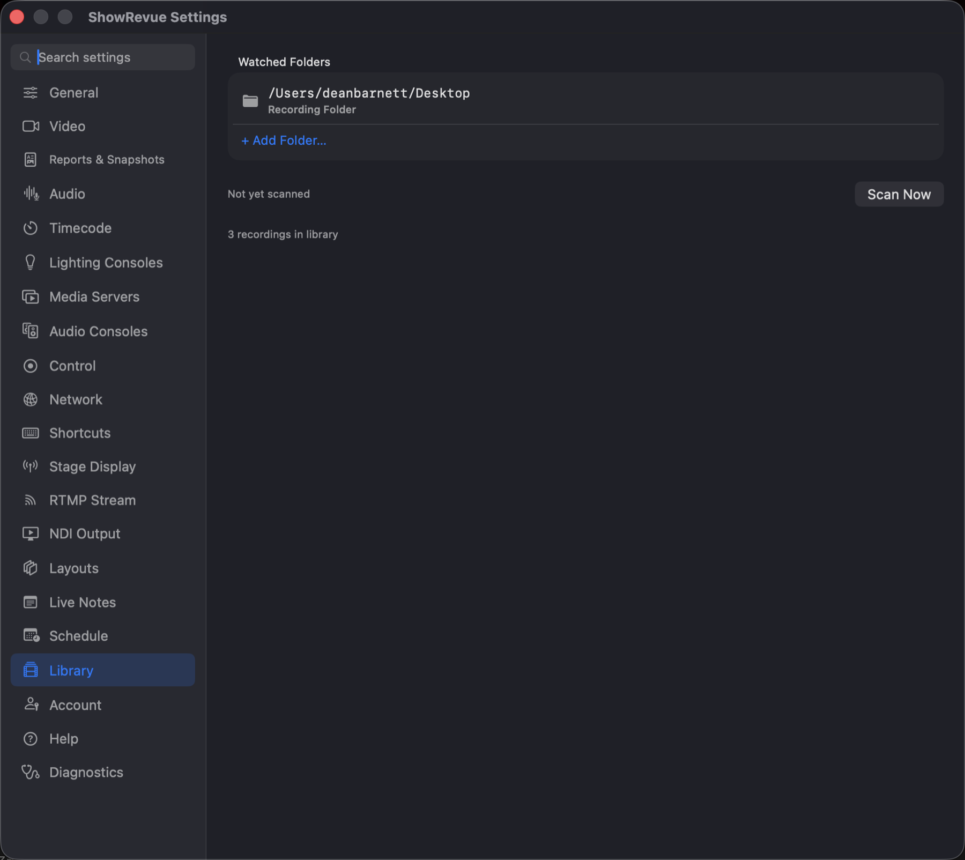Click the magnifier icon in search field
The image size is (965, 860).
(25, 57)
